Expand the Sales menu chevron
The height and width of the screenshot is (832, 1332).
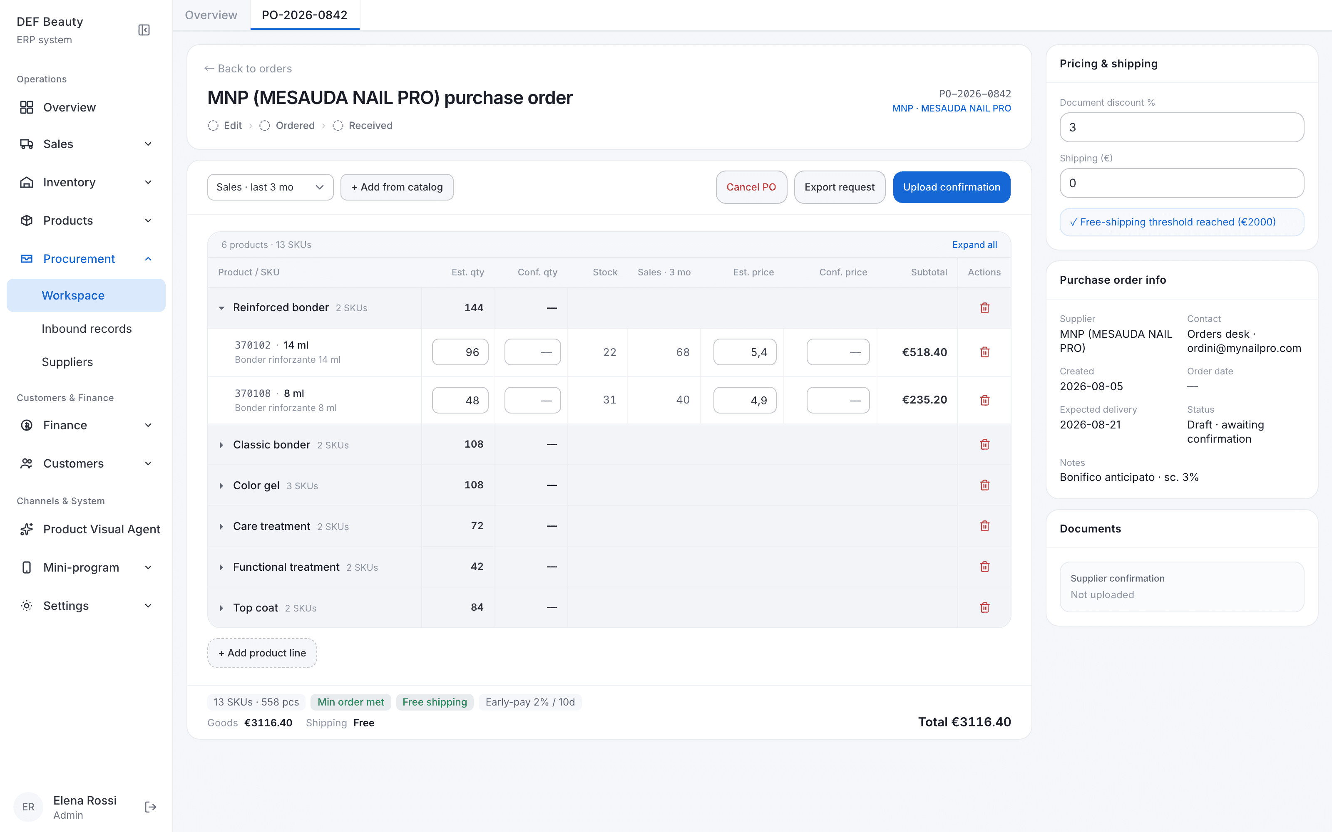point(148,144)
